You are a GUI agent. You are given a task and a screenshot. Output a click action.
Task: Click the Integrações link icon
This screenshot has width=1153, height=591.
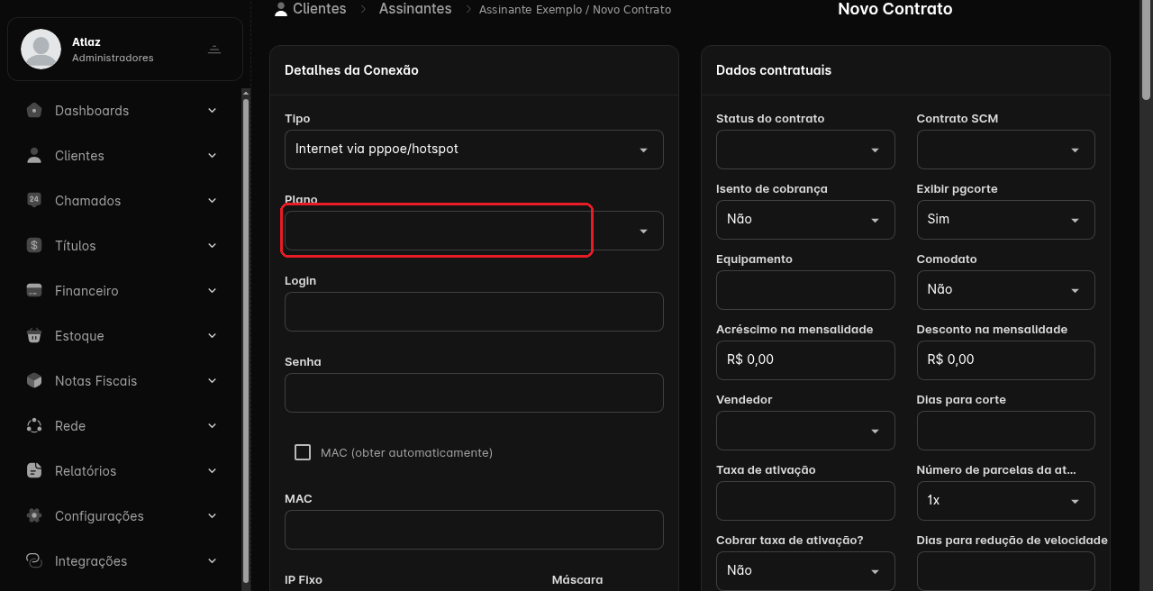pos(34,560)
